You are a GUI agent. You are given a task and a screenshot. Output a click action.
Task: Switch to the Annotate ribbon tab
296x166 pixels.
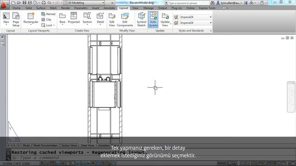coord(109,8)
